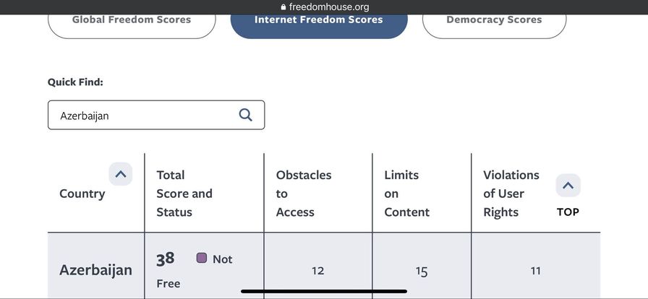The height and width of the screenshot is (299, 648).
Task: Collapse Country column sort chevron
Action: (121, 174)
